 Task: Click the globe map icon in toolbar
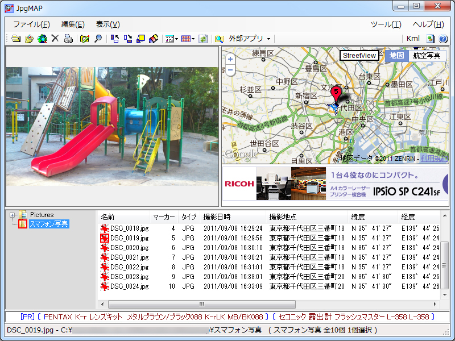tap(42, 39)
